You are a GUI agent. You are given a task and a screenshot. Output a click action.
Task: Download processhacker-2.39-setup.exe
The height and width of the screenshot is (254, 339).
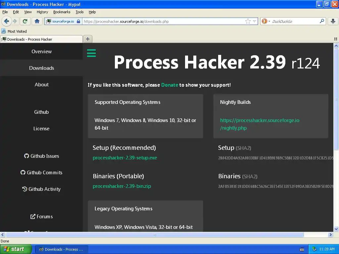point(125,158)
